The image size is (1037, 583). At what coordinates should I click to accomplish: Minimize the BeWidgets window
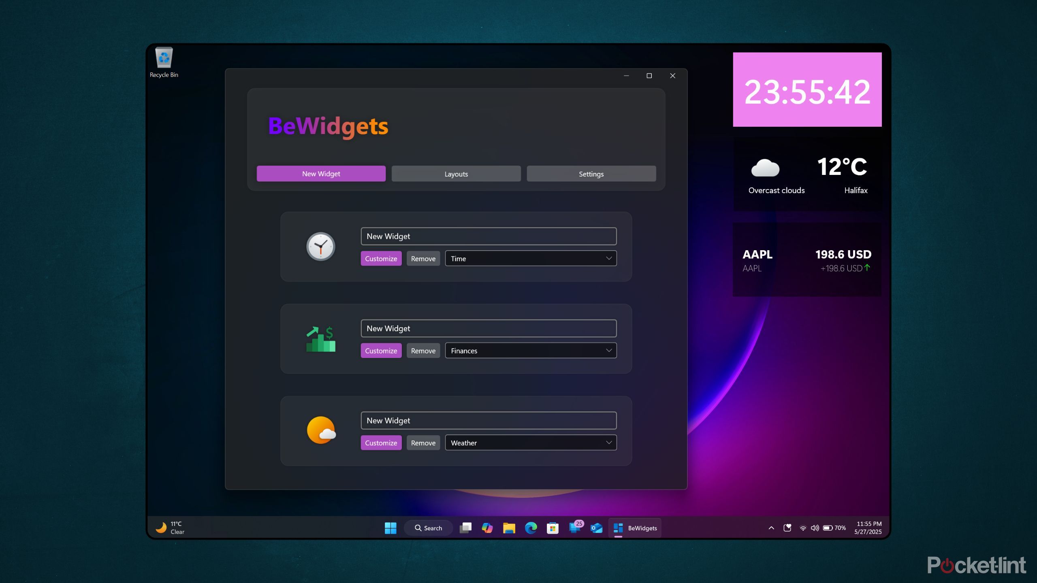[626, 76]
